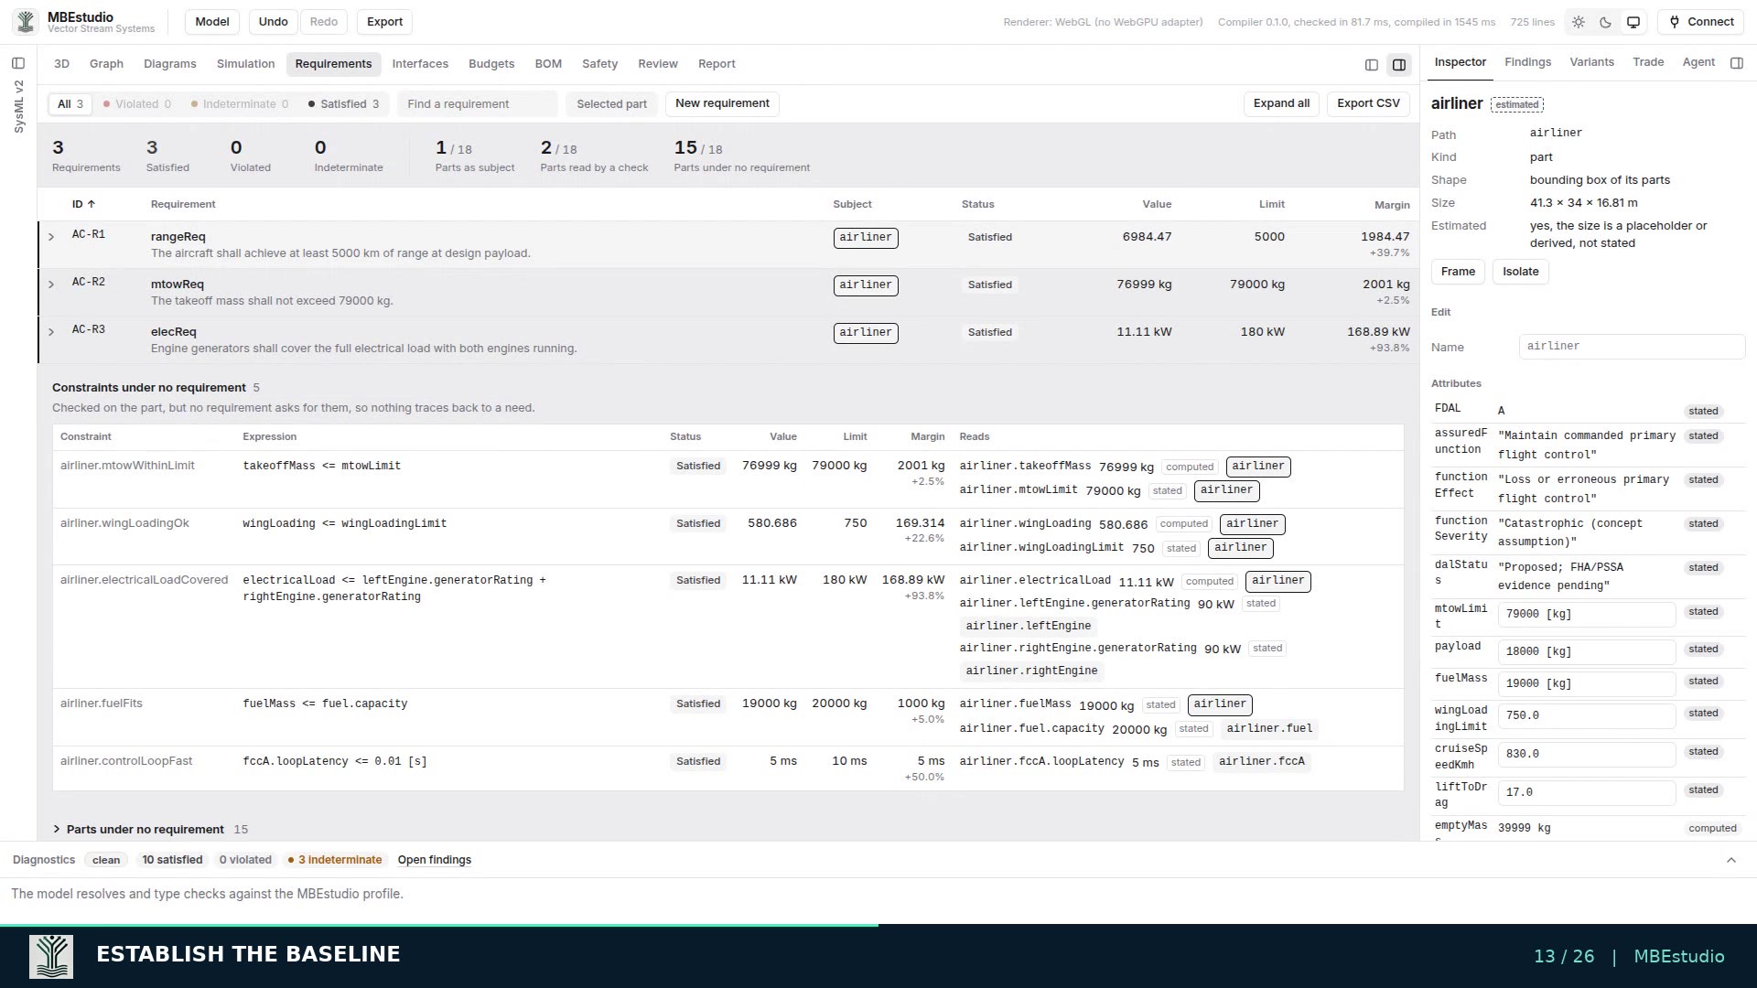1757x988 pixels.
Task: Open the Review tab
Action: [658, 64]
